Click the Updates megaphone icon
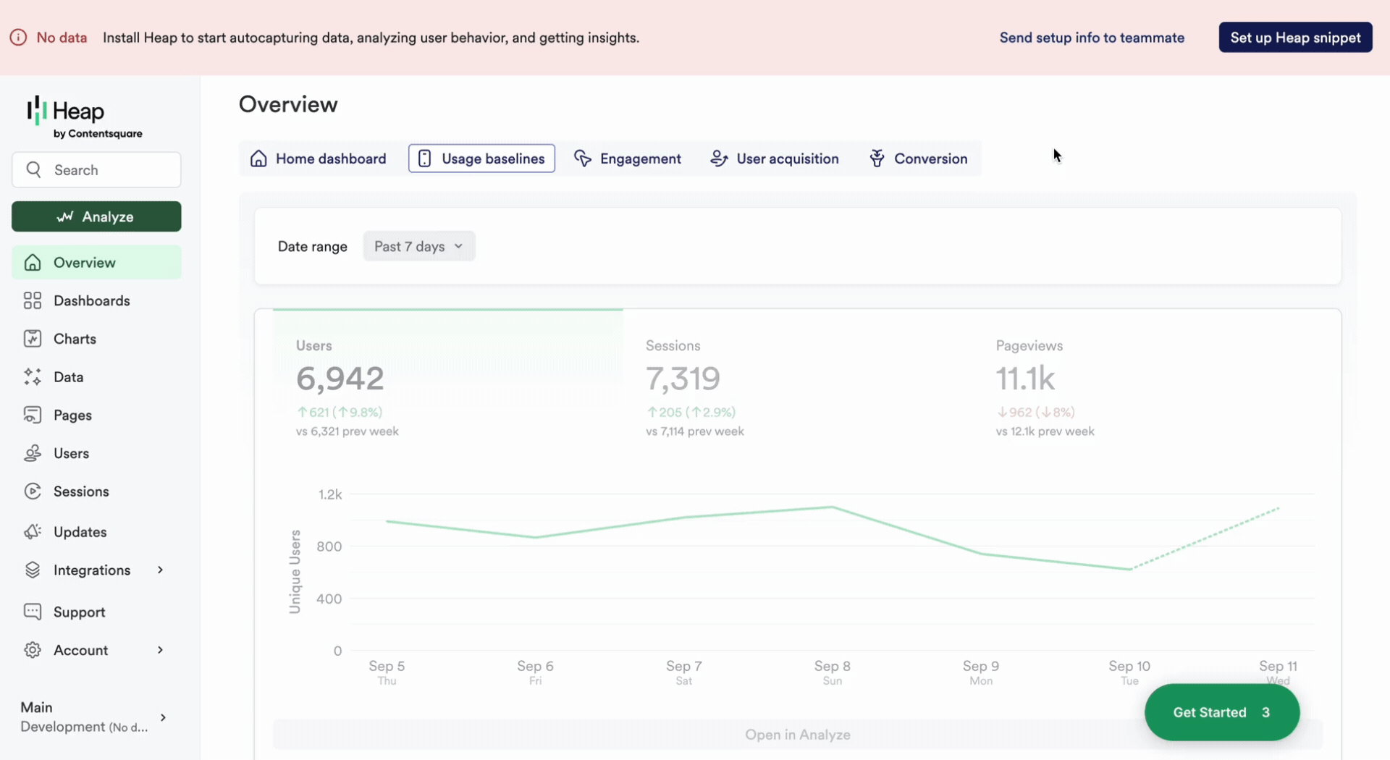Viewport: 1390px width, 760px height. [x=33, y=532]
